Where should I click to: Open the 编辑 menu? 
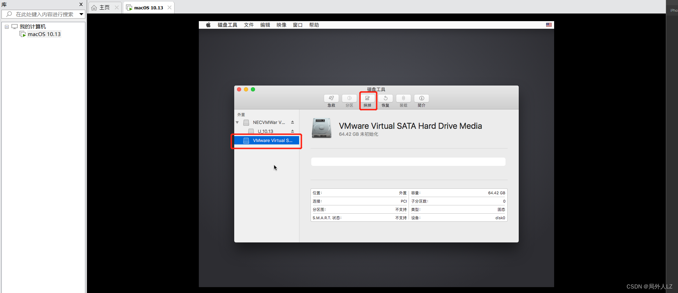[265, 25]
